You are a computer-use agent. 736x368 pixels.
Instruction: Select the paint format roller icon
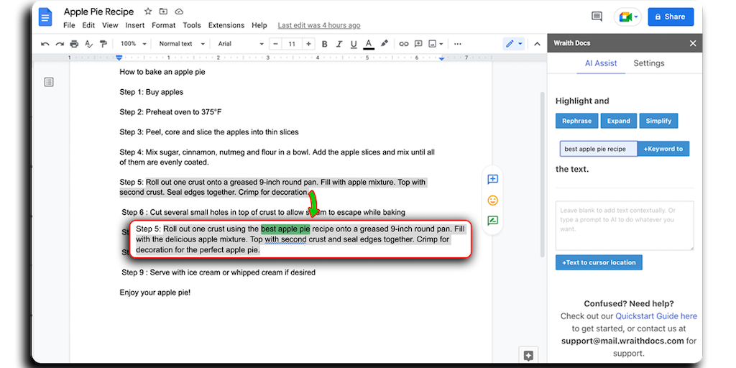(104, 44)
